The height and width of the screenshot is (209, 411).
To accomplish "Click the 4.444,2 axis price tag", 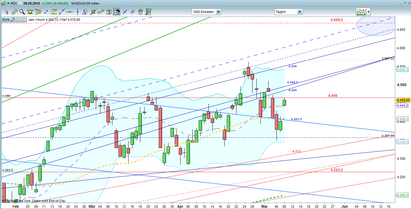I will click(x=403, y=105).
